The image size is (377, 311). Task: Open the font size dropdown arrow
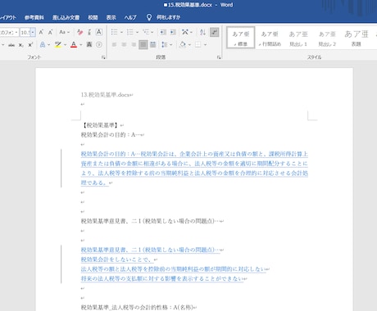(33, 33)
